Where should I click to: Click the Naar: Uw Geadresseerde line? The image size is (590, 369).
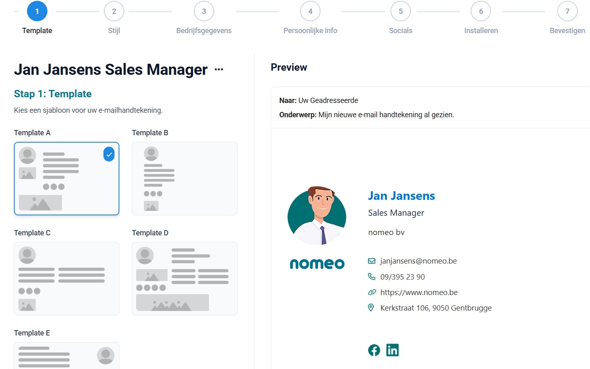point(319,101)
